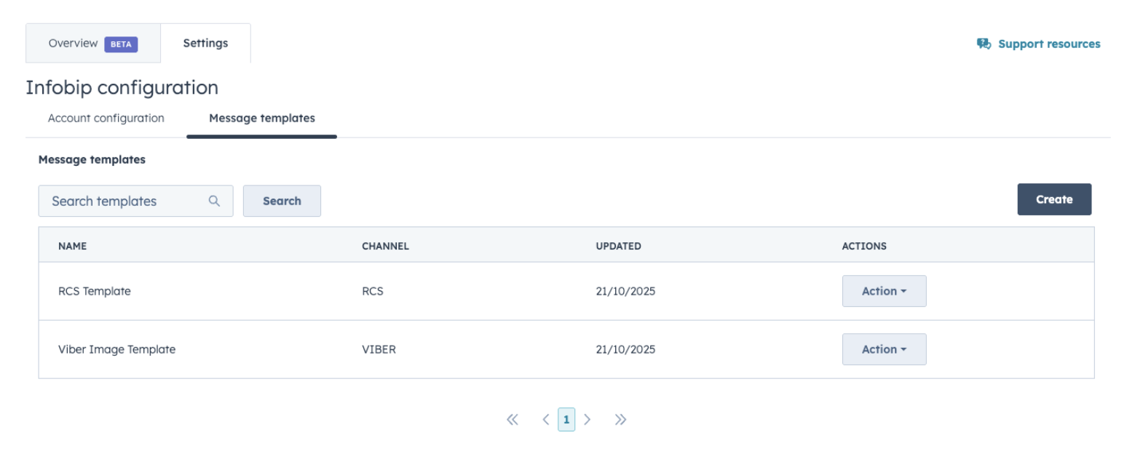1127x454 pixels.
Task: Select the Settings tab
Action: coord(205,44)
